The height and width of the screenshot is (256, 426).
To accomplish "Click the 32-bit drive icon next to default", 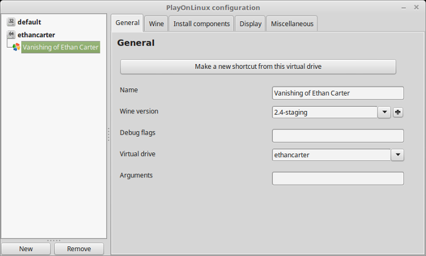I will pyautogui.click(x=11, y=22).
